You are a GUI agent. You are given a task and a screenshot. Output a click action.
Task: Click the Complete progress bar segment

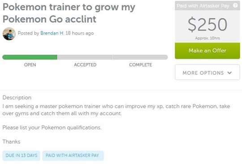click(140, 57)
